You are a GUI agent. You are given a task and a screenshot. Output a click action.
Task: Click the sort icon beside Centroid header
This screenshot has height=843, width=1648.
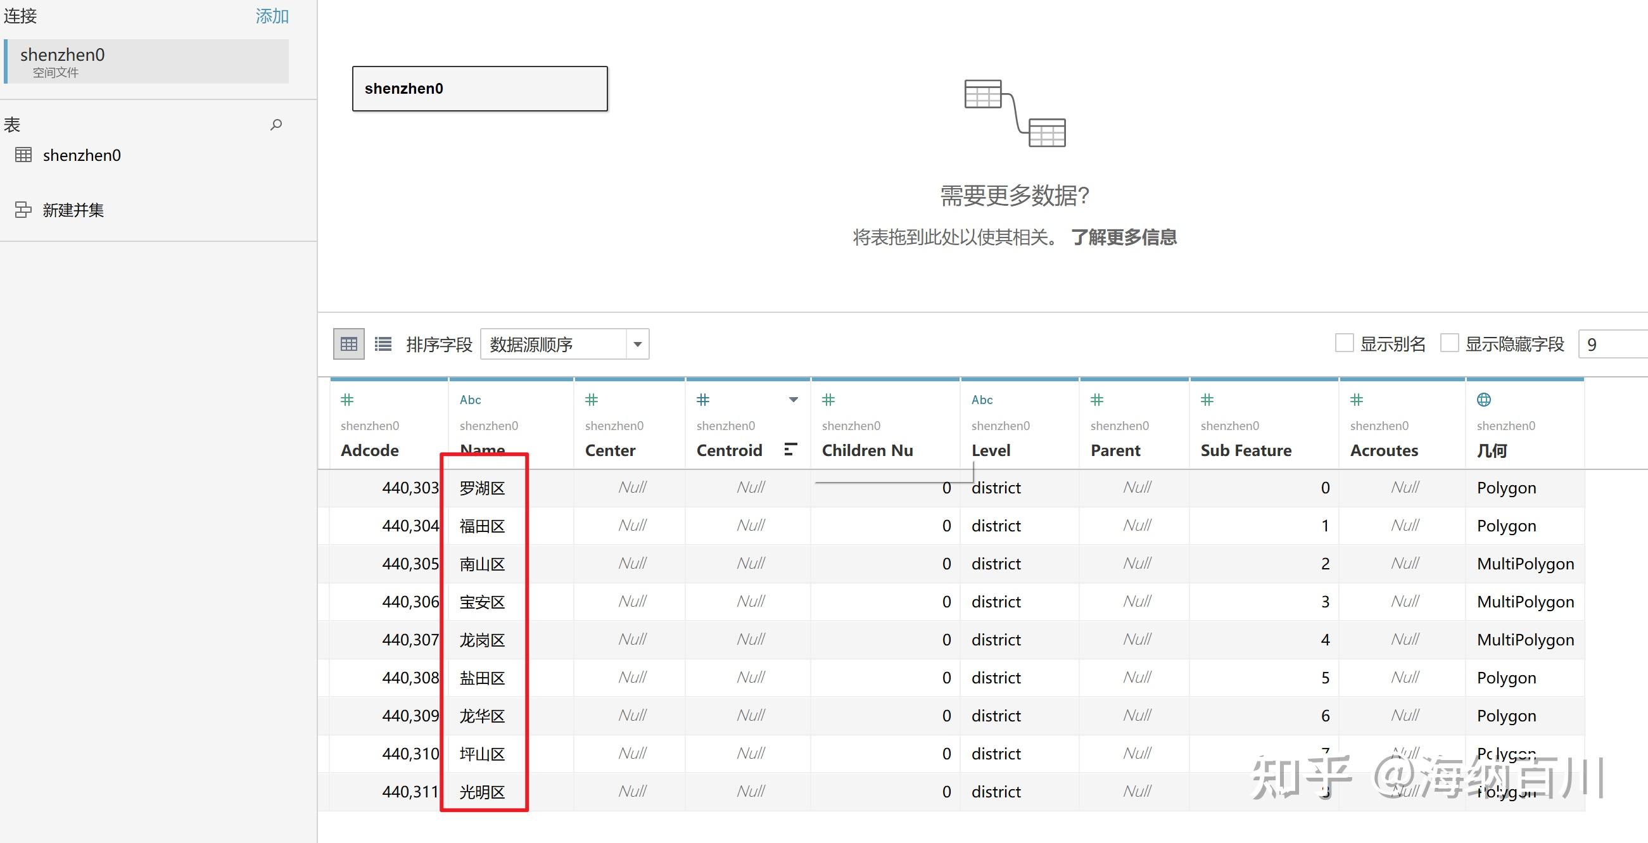click(x=790, y=450)
